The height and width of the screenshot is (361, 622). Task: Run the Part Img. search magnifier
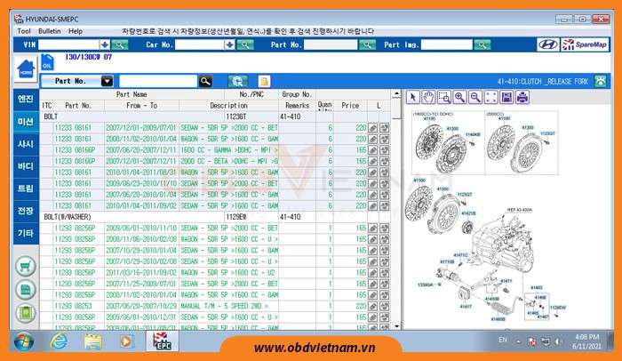tap(482, 44)
